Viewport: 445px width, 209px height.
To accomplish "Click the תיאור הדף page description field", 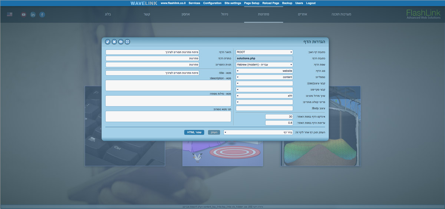I will click(x=152, y=52).
